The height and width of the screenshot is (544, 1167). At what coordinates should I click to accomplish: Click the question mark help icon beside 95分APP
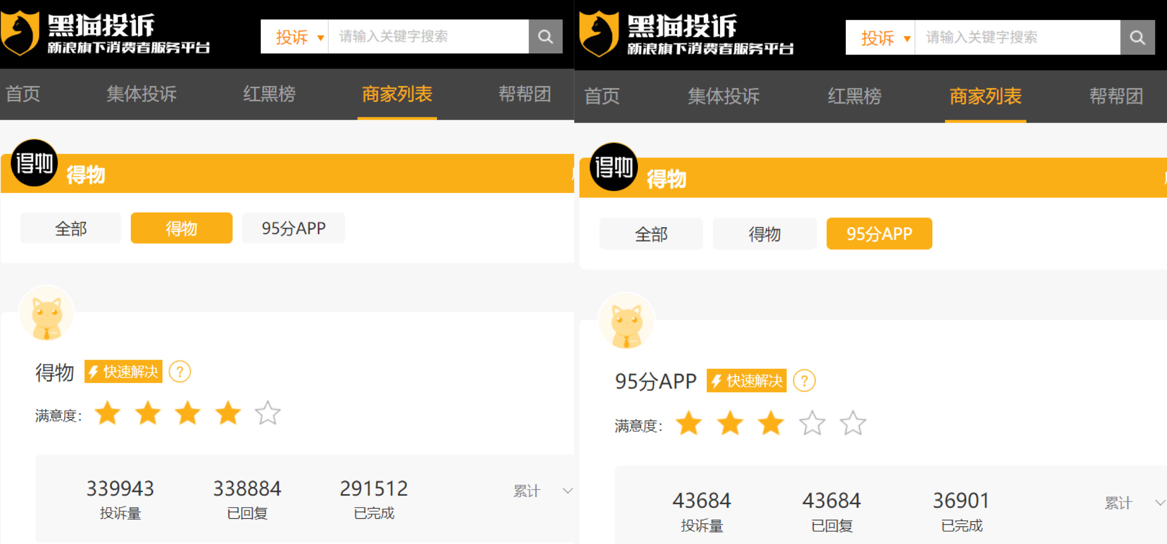point(804,381)
